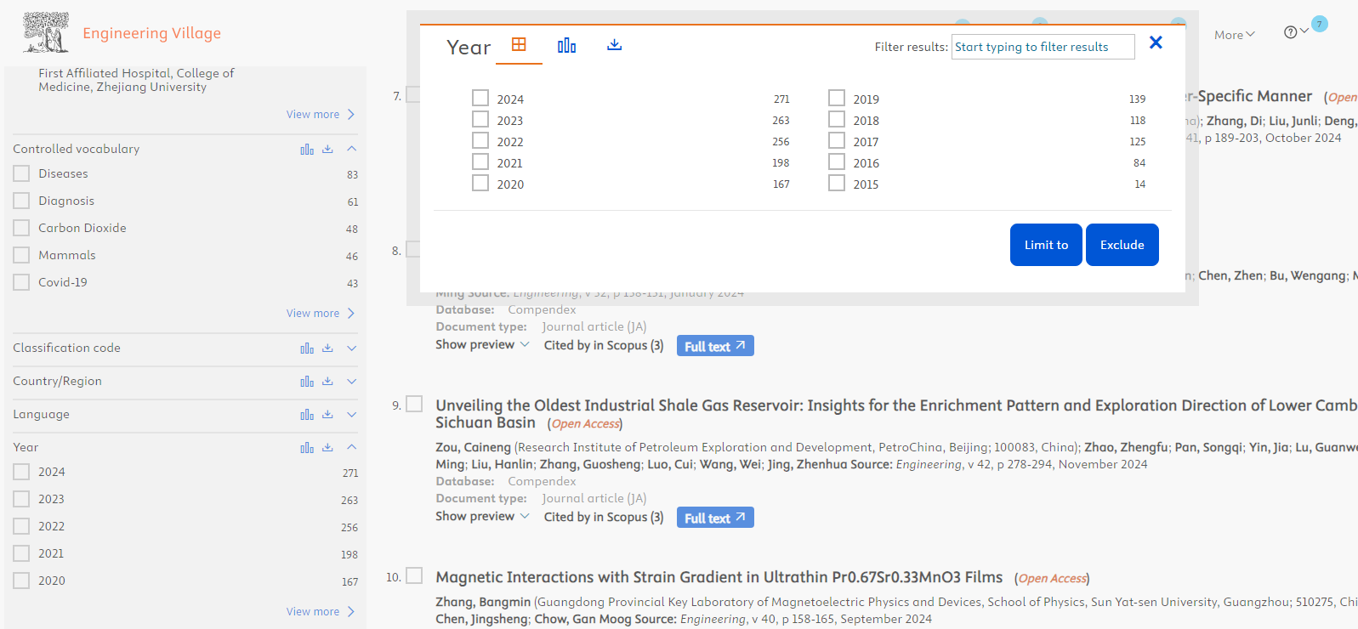The width and height of the screenshot is (1358, 629).
Task: Switch to bar chart view in Year popup
Action: pos(566,46)
